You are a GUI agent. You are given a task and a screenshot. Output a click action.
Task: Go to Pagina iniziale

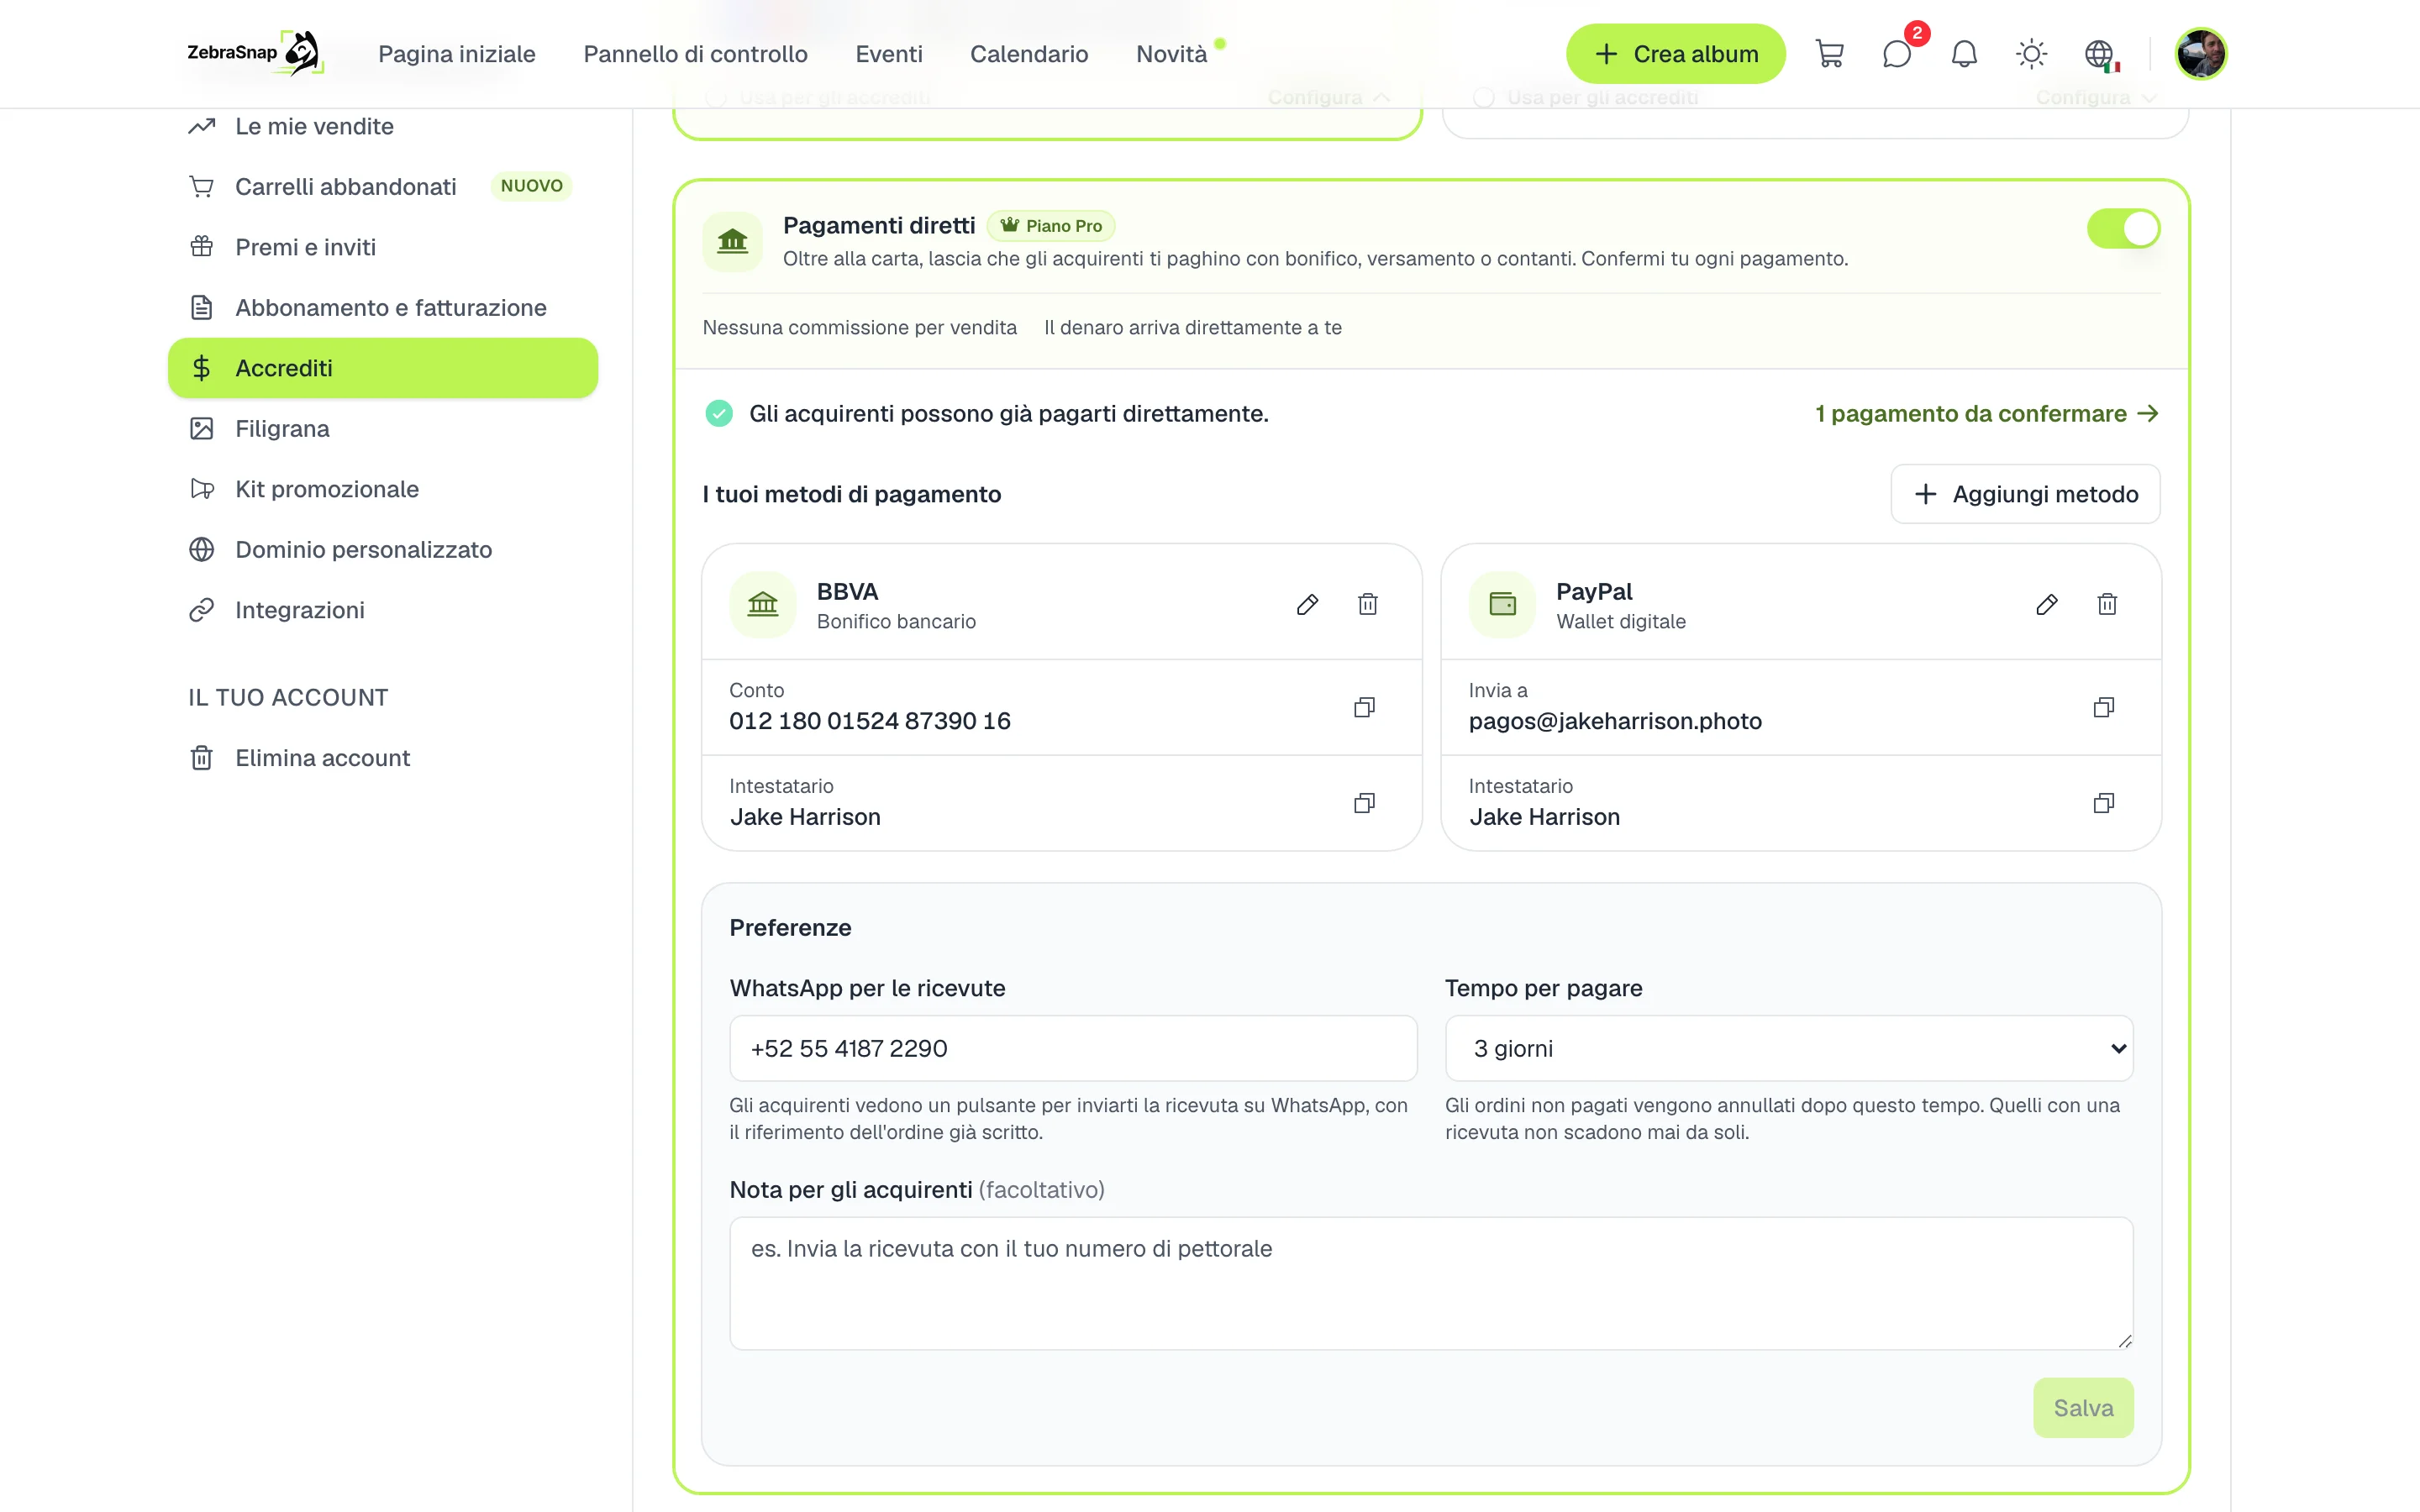[457, 54]
